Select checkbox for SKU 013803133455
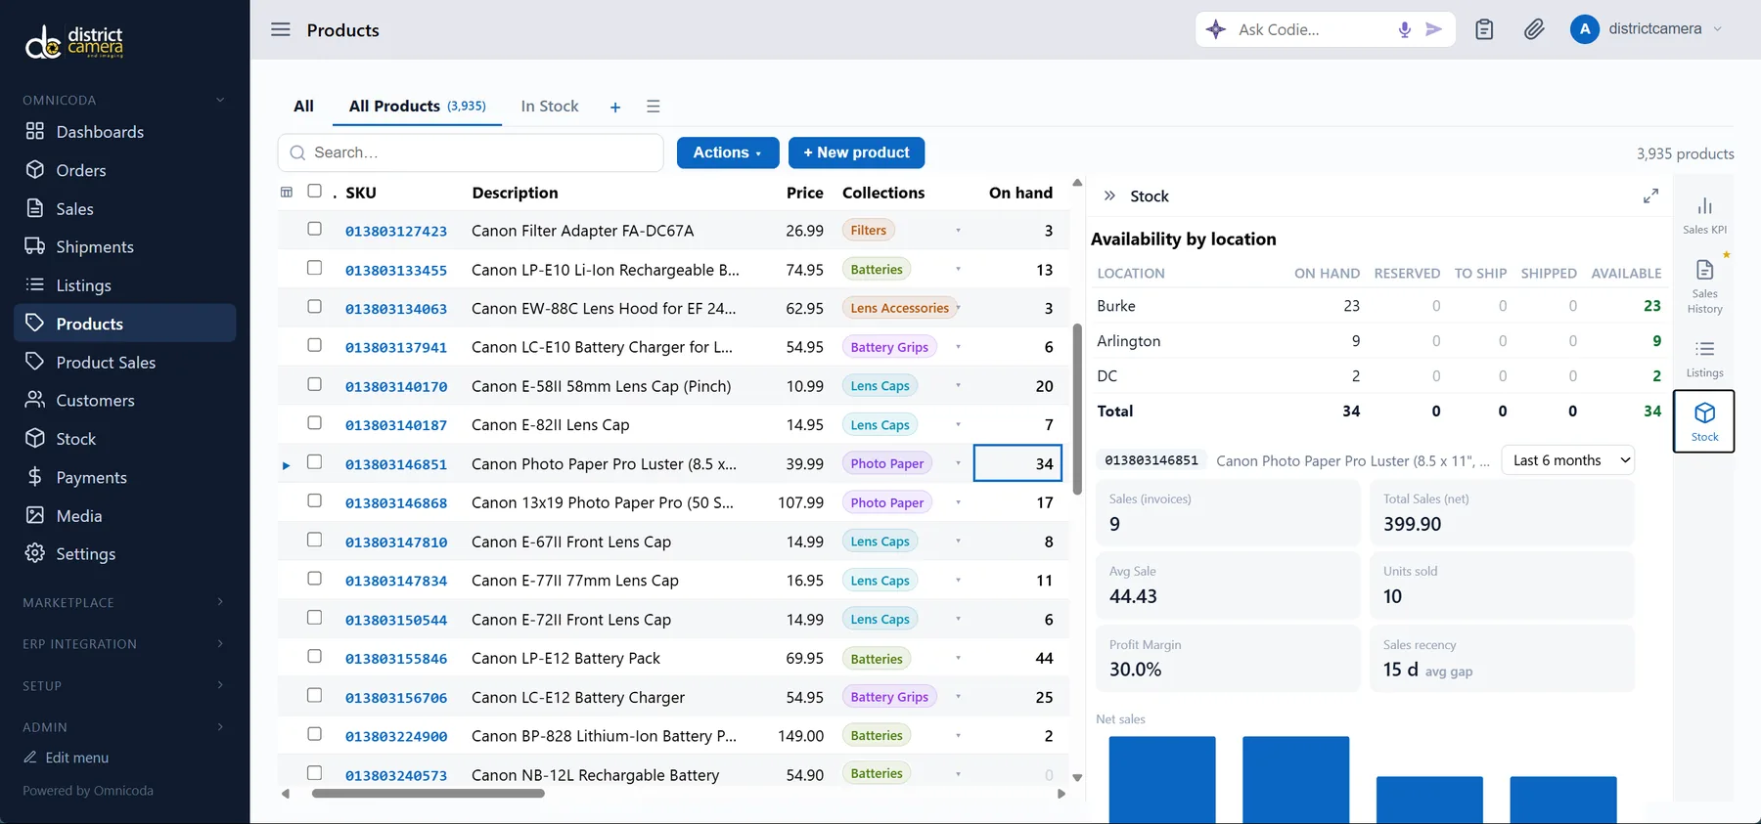 click(314, 268)
